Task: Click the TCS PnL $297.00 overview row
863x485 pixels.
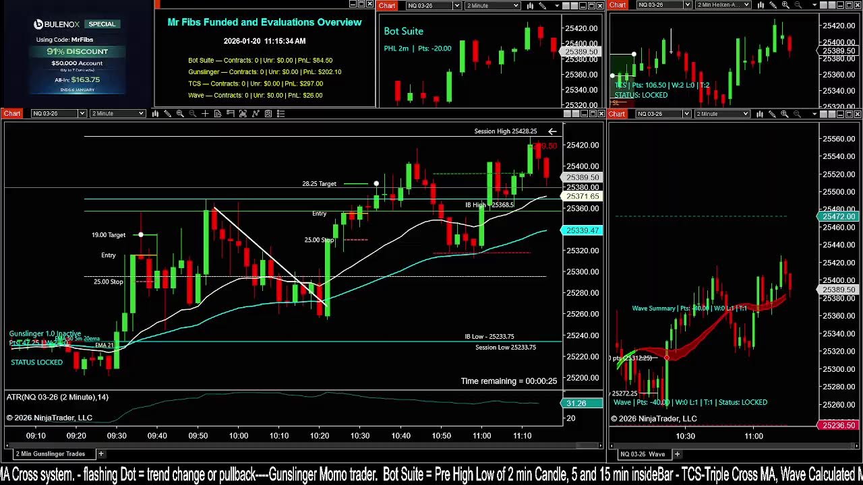Action: click(256, 84)
